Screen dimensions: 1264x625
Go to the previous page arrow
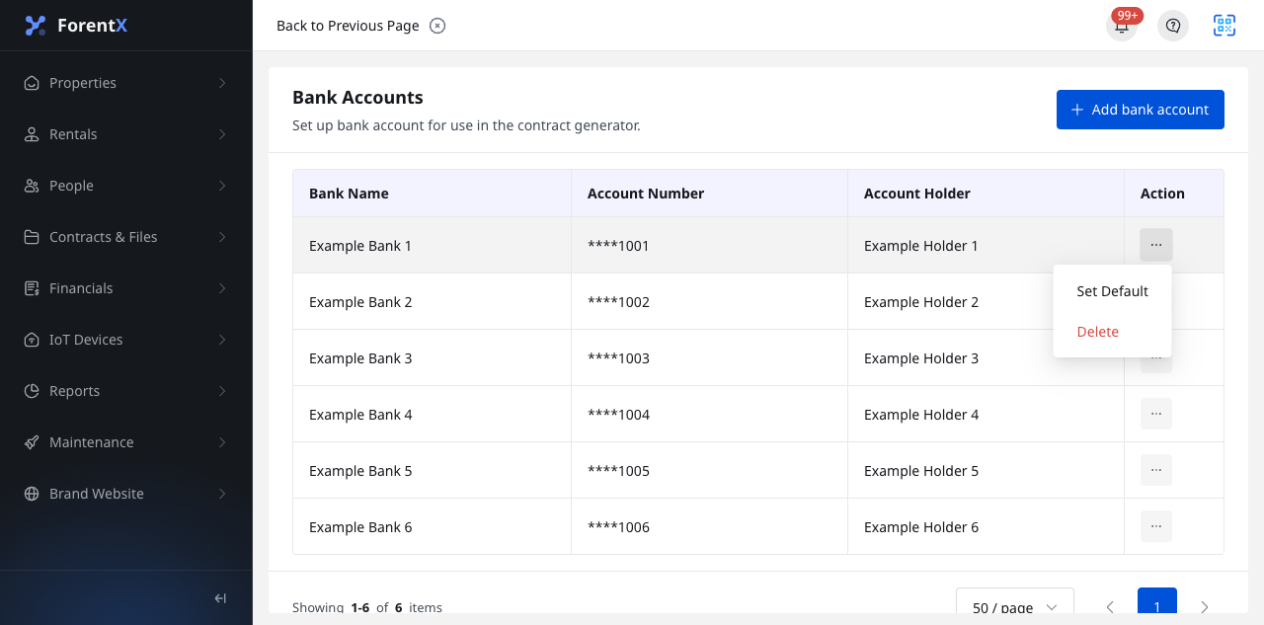[1110, 606]
